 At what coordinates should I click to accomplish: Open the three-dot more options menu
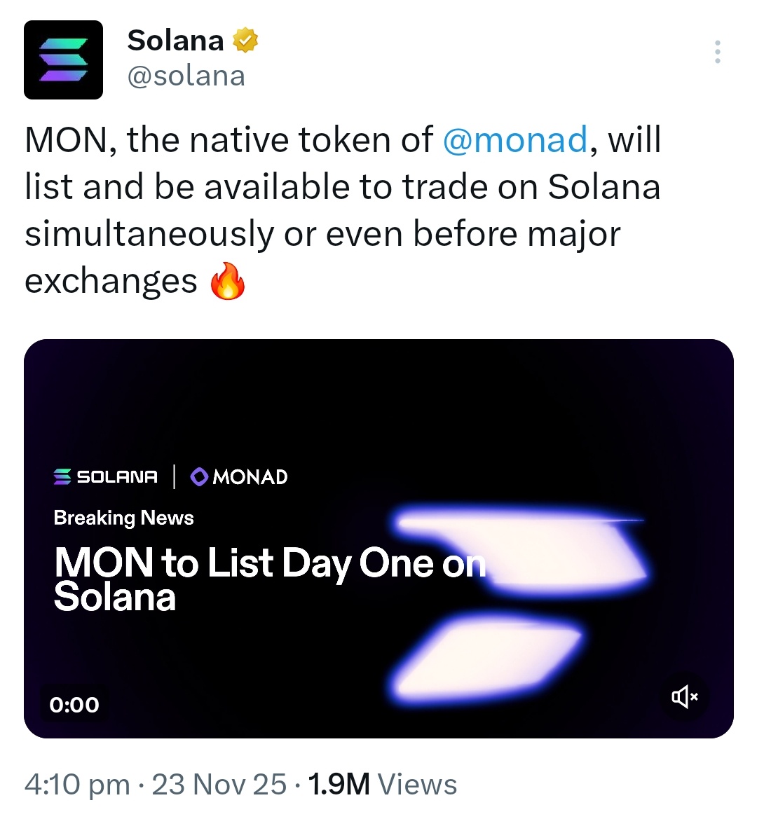(x=717, y=53)
